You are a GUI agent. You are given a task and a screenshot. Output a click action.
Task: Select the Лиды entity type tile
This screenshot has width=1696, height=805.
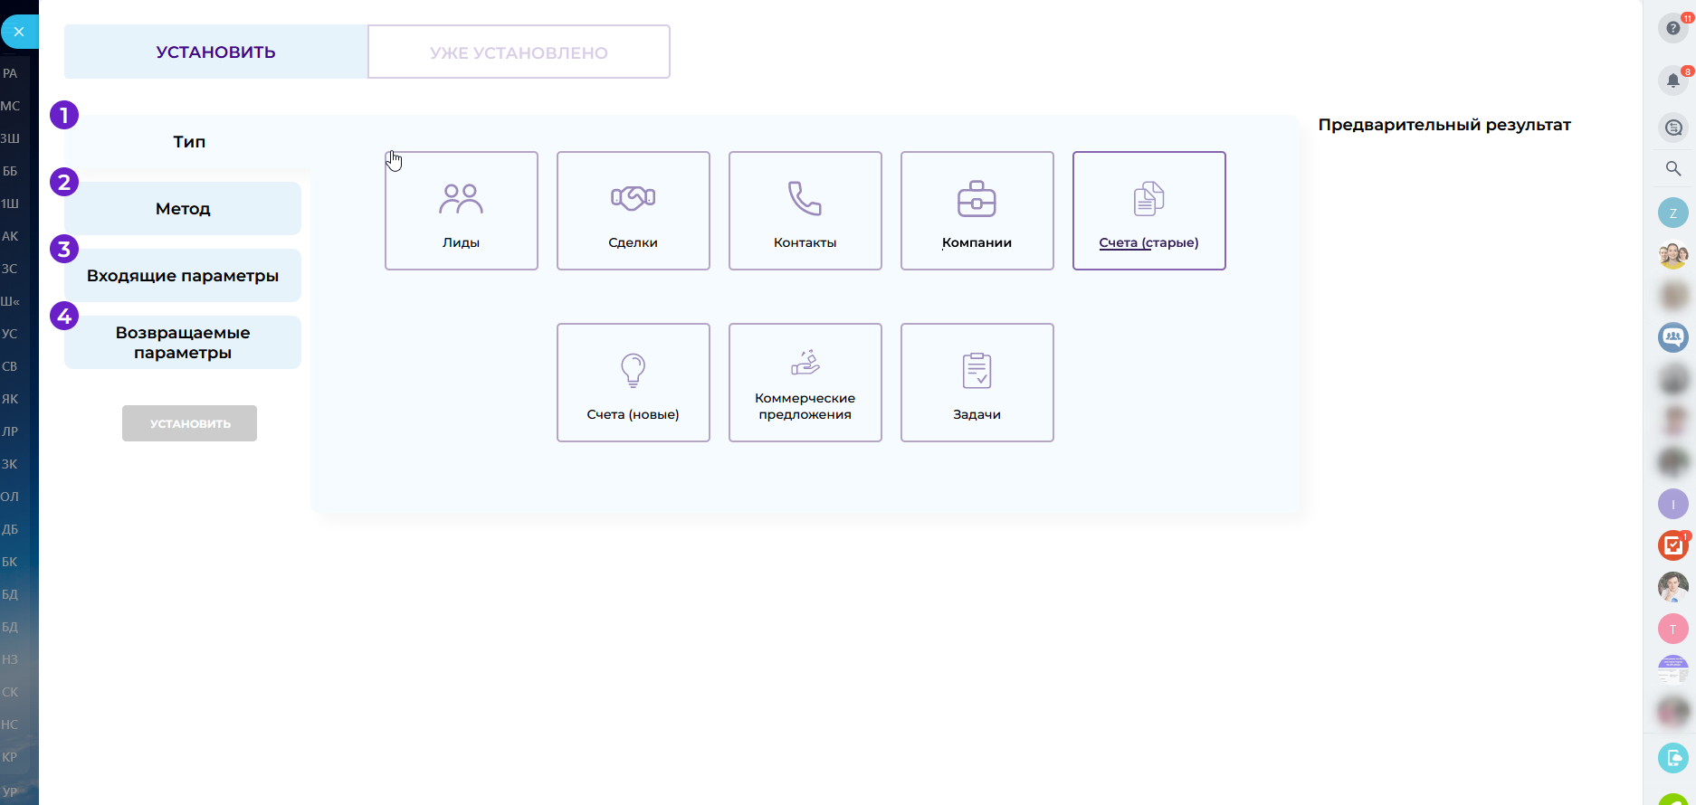pyautogui.click(x=461, y=211)
